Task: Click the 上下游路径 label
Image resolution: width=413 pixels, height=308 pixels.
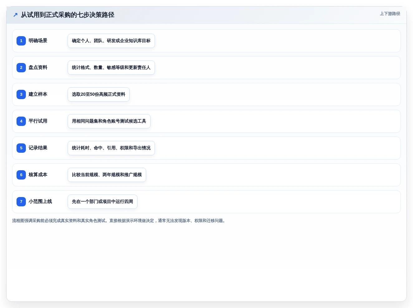Action: [x=390, y=14]
